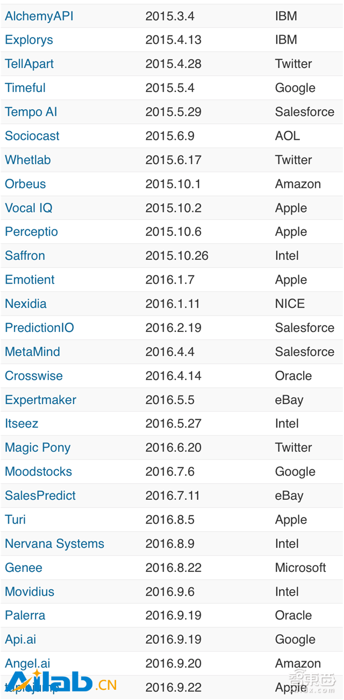Open TellApart company entry
This screenshot has height=700, width=344.
[30, 64]
